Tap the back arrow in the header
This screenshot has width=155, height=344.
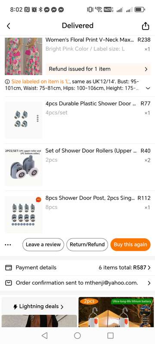click(8, 26)
